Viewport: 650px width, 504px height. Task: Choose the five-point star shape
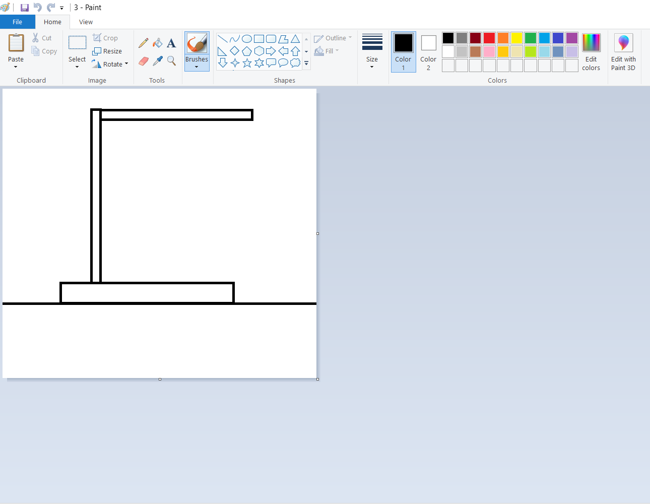(247, 62)
